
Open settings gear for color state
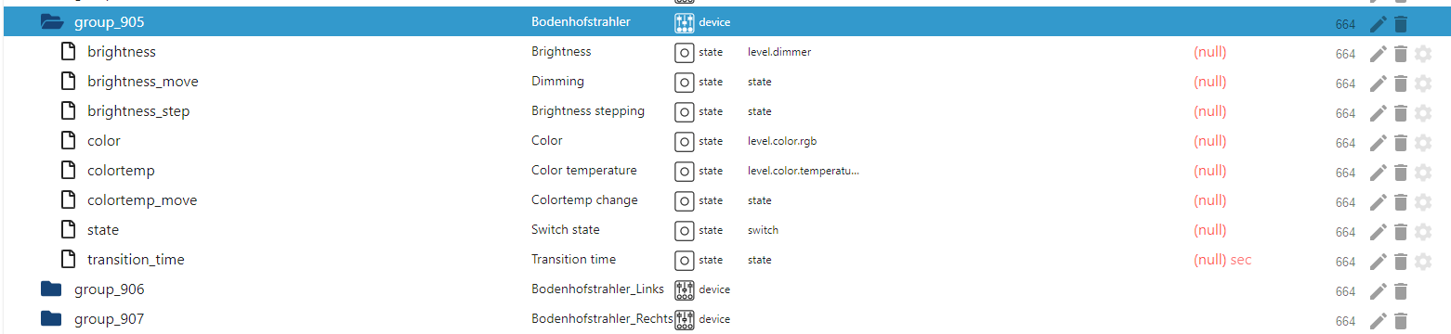1423,142
